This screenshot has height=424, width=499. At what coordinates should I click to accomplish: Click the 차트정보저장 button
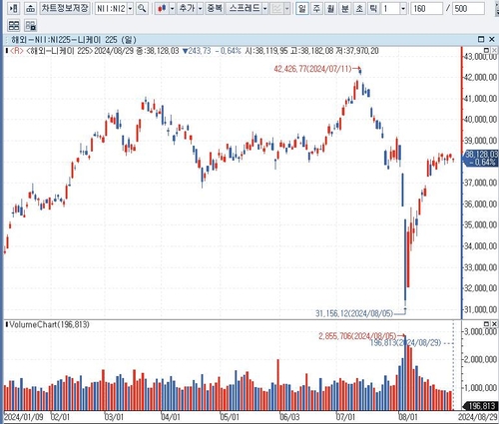coord(65,8)
